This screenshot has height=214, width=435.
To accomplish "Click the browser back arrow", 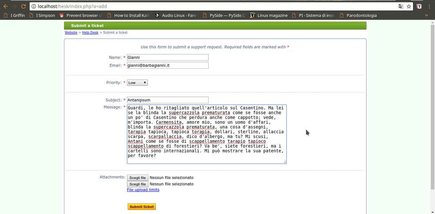I will point(5,7).
